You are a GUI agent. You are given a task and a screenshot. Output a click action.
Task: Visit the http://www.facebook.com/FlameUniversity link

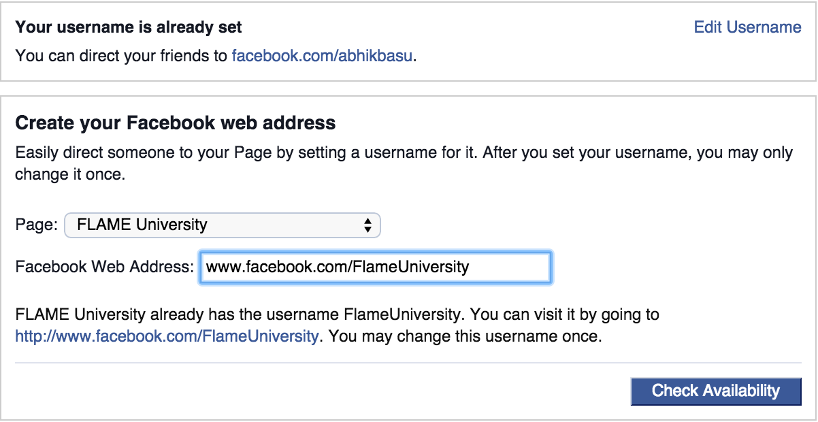(x=167, y=336)
